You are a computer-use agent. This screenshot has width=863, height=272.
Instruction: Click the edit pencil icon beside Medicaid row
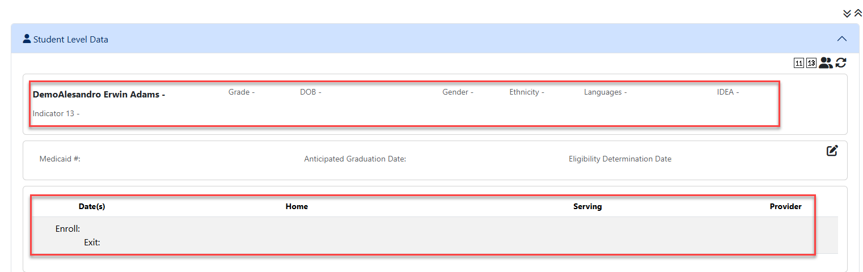(832, 151)
